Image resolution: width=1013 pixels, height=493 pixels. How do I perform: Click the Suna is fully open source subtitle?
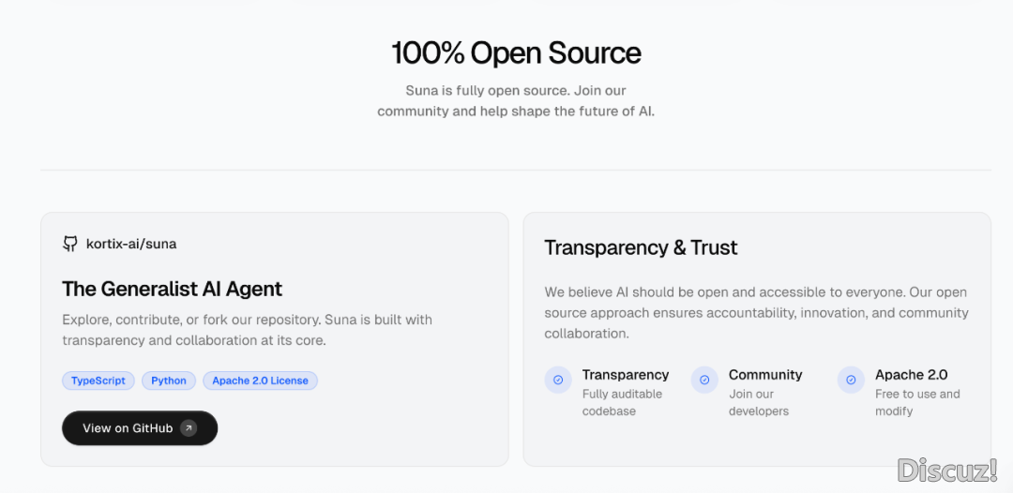[x=516, y=100]
